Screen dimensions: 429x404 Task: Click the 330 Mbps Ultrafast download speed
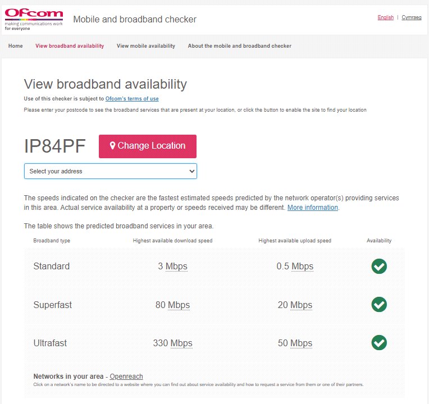[x=172, y=343]
